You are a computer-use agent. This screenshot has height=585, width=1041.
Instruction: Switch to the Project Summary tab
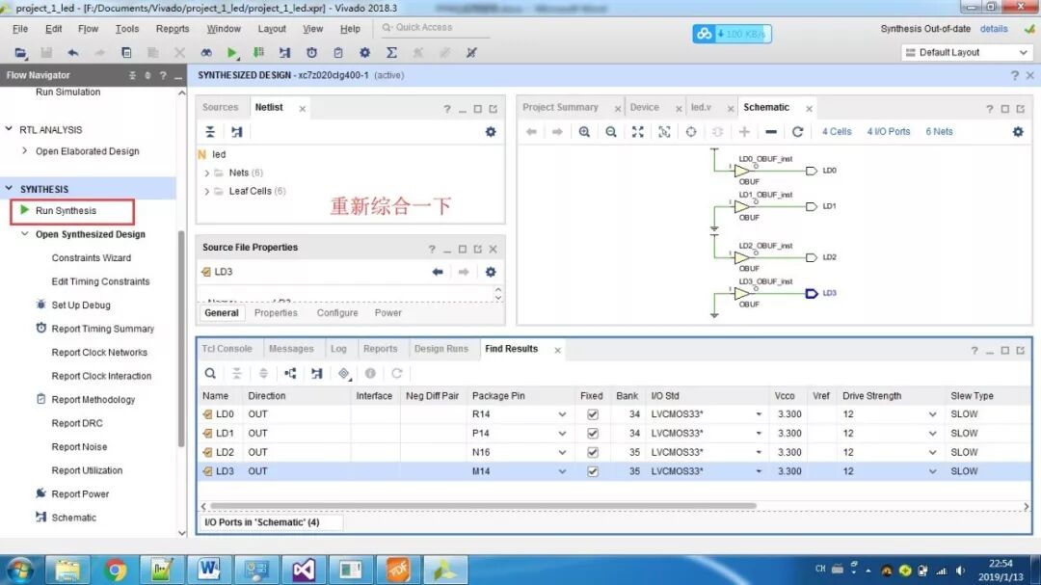[560, 107]
